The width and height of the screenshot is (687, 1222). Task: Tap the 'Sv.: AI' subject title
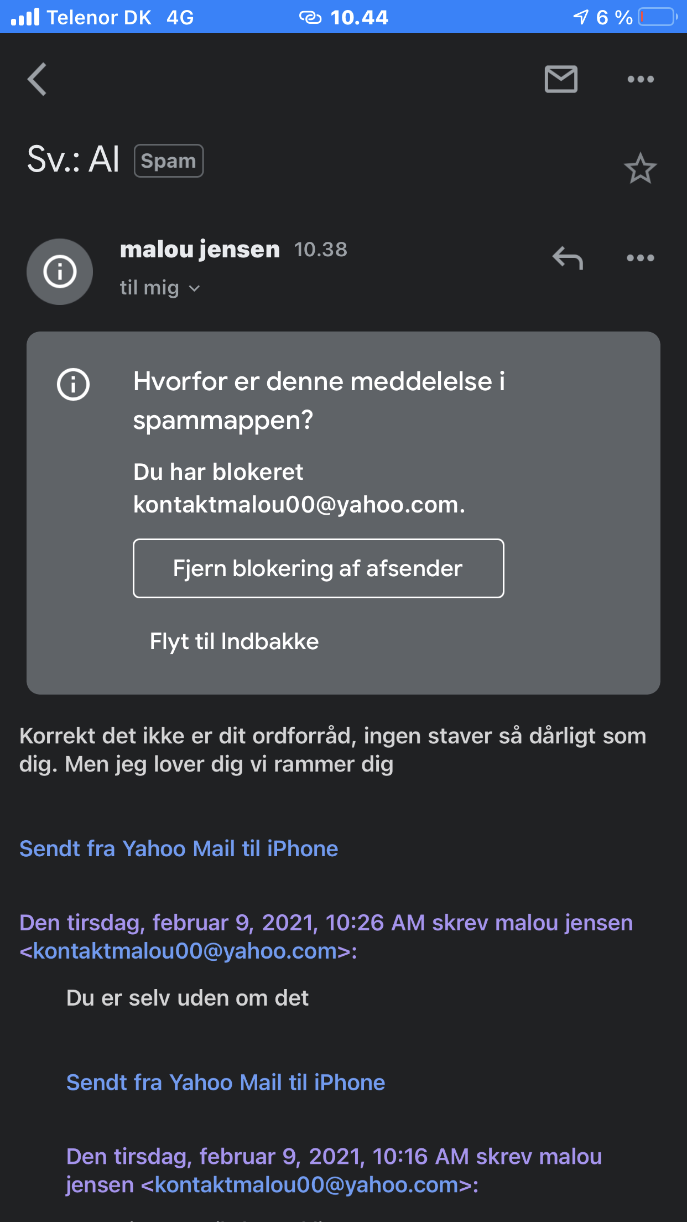pos(74,160)
